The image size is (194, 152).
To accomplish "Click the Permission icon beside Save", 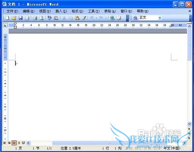I will tap(27, 18).
